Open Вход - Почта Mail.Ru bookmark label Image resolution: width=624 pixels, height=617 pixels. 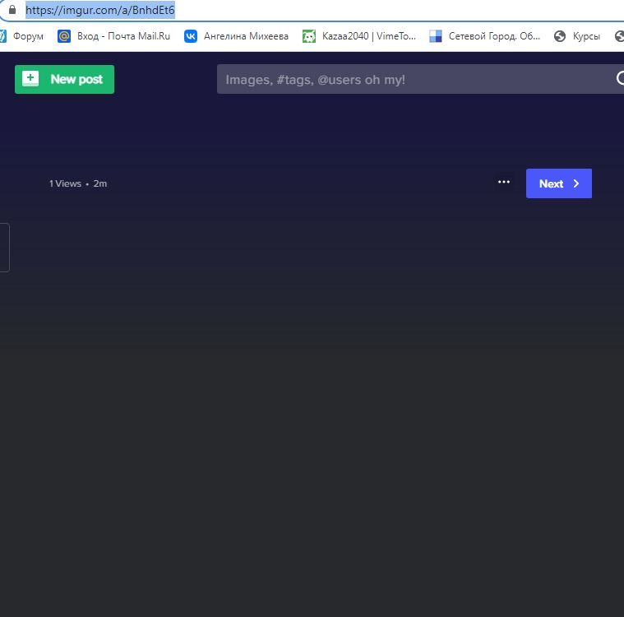123,36
